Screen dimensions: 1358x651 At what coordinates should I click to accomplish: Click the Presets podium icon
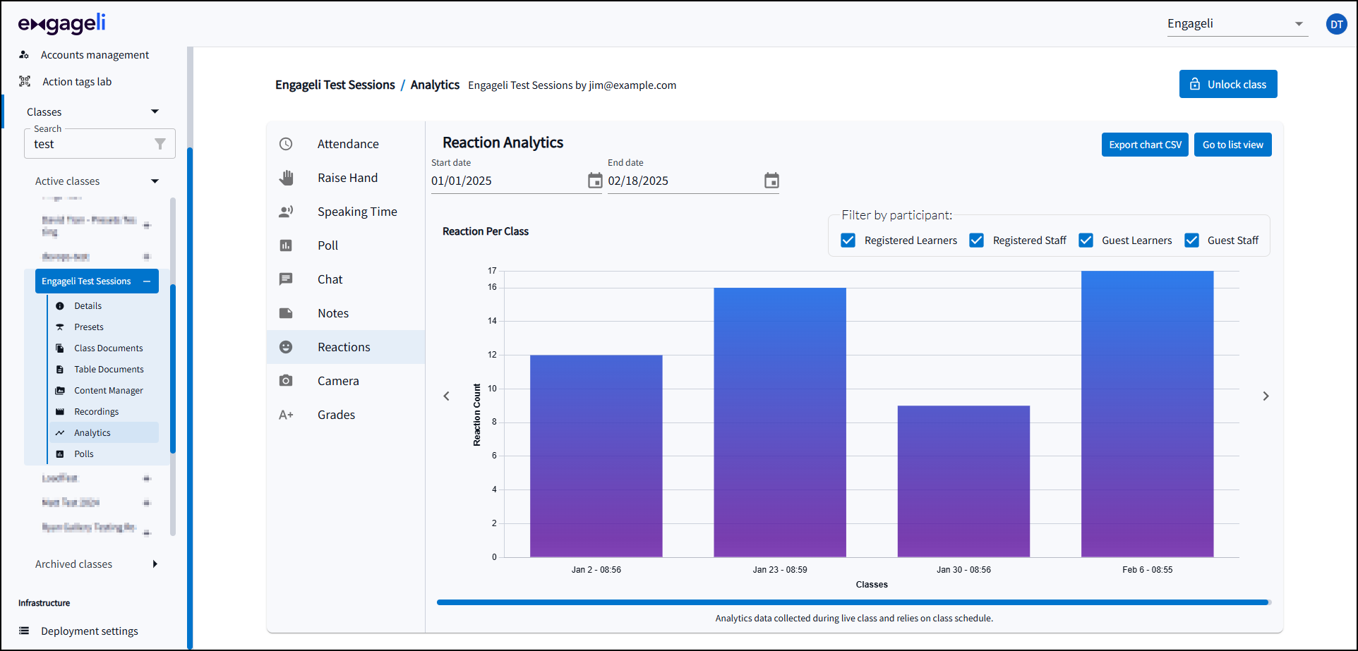(60, 327)
